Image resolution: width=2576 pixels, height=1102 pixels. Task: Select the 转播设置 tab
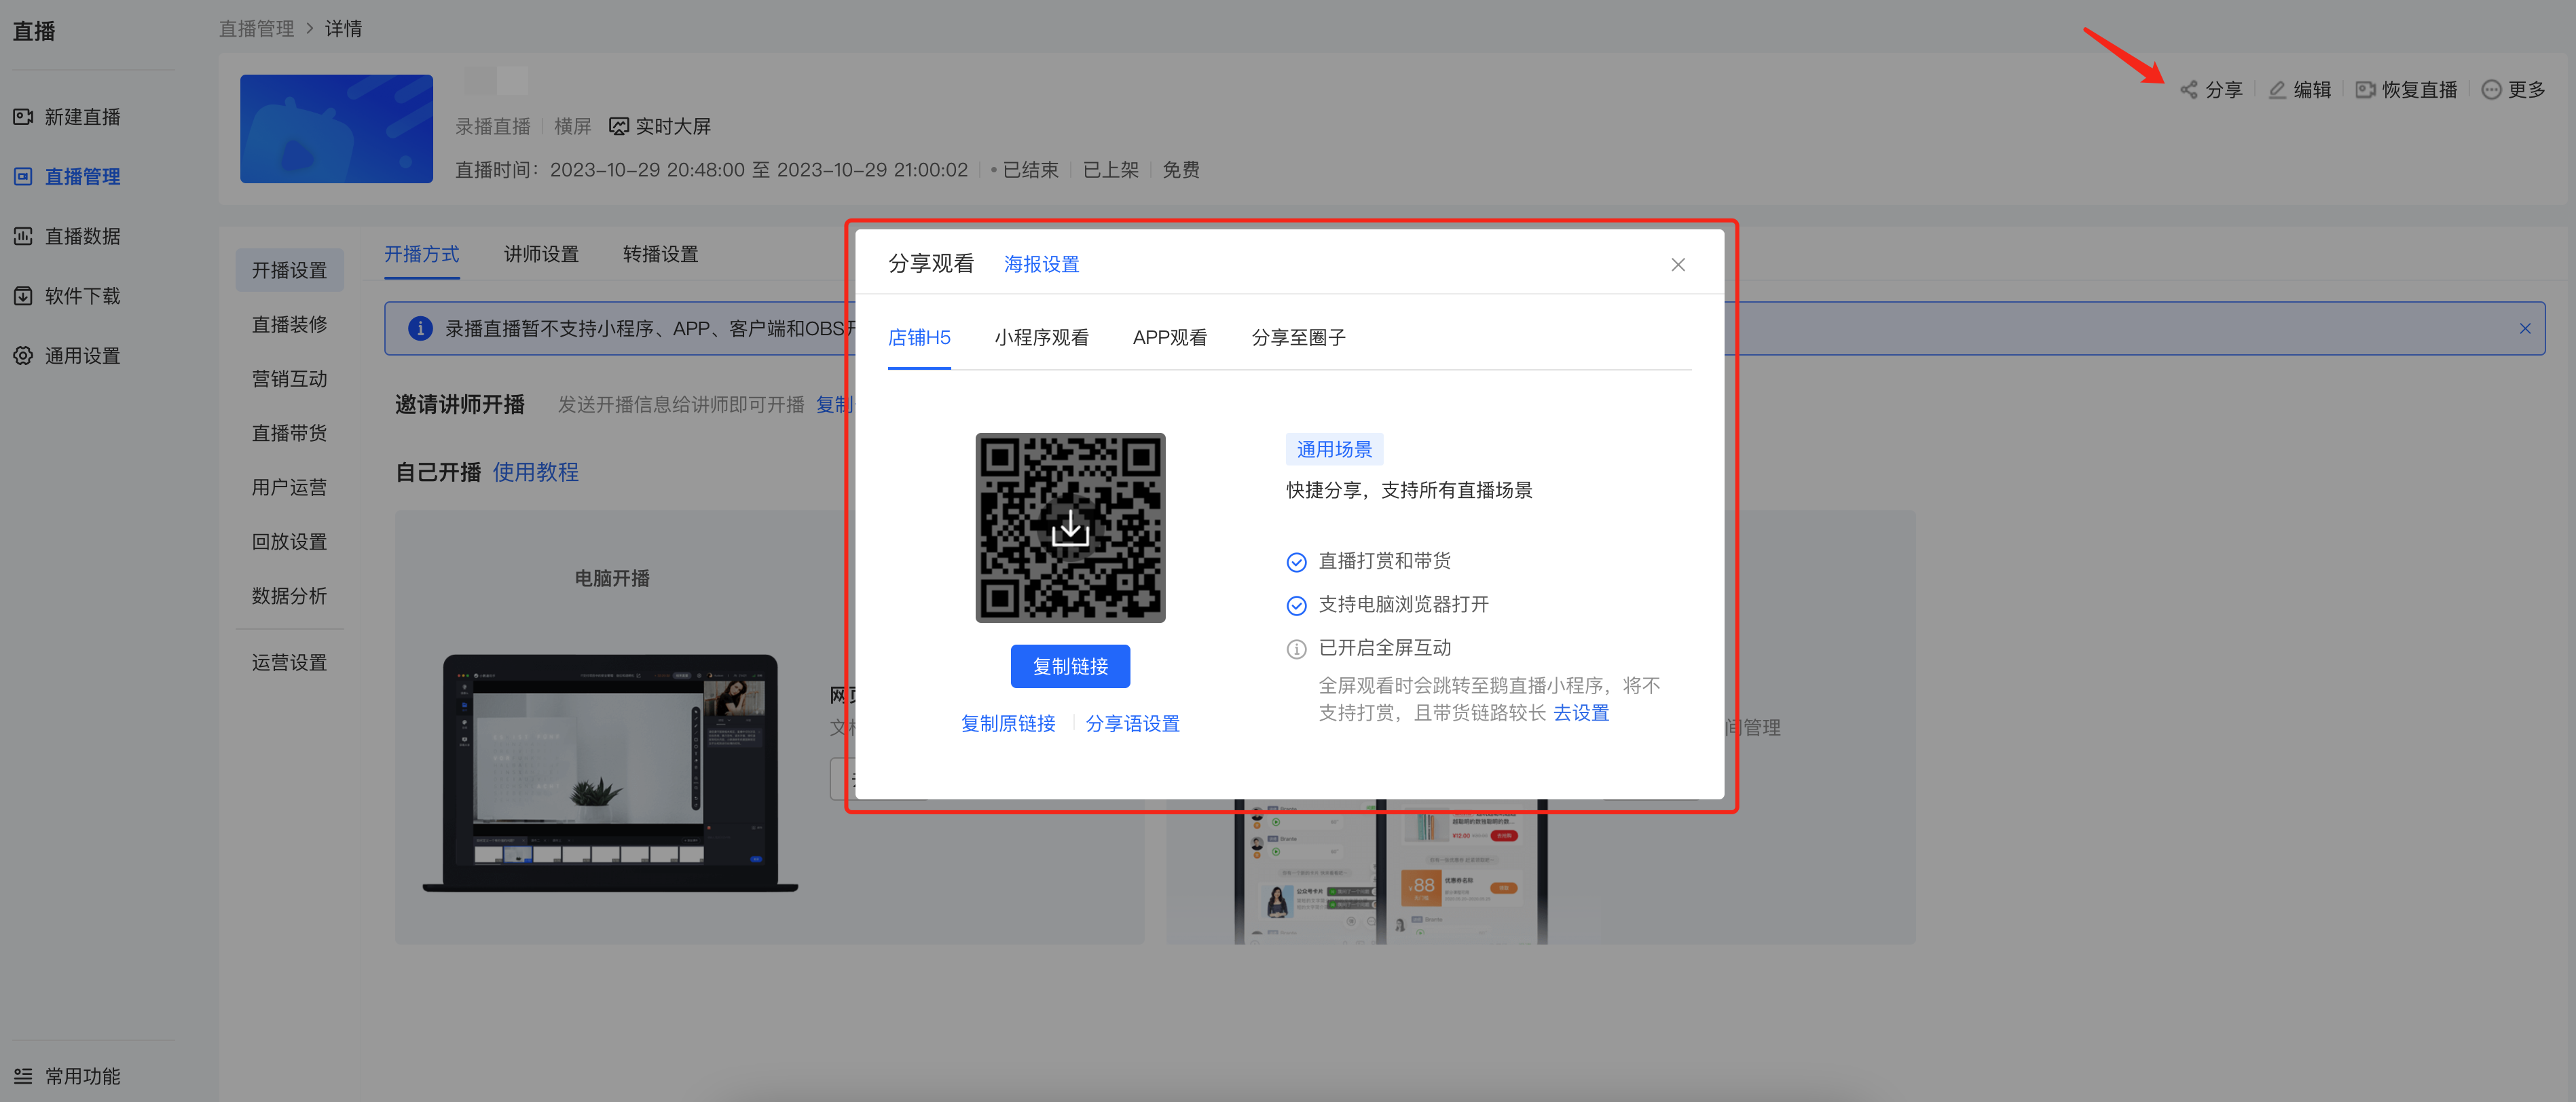coord(660,254)
